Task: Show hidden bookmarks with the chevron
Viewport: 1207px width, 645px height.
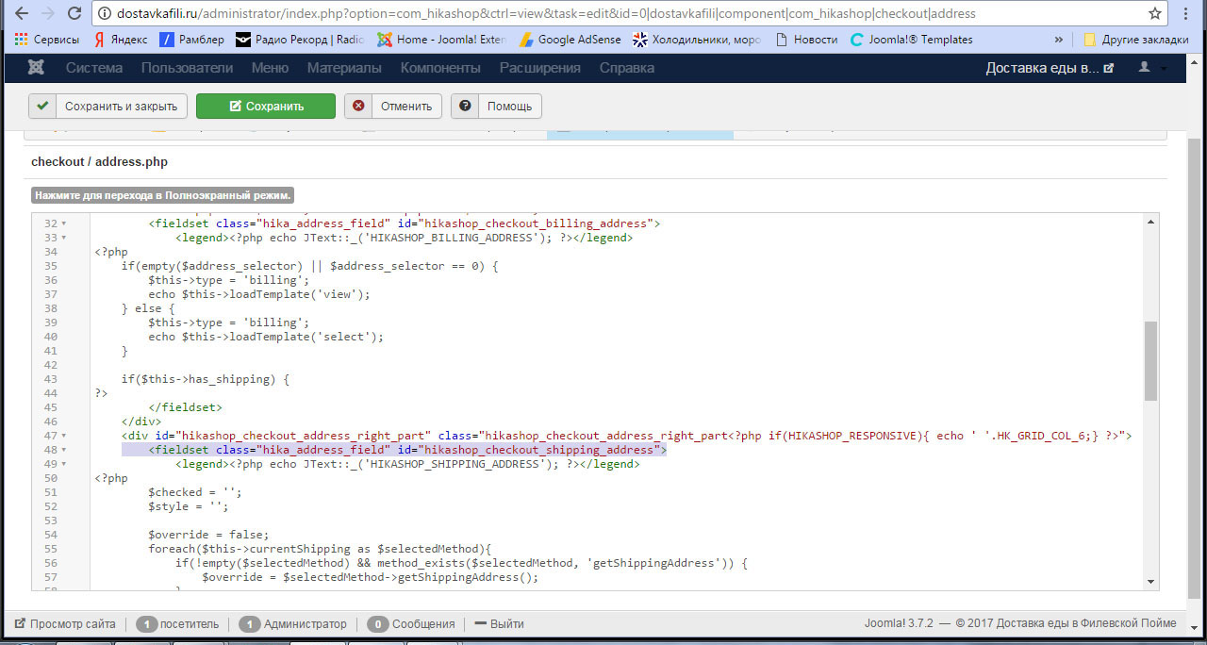Action: 1059,40
